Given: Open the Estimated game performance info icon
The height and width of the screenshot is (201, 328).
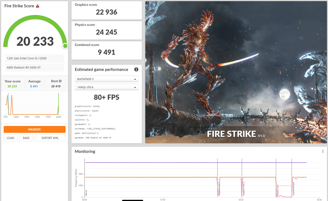Looking at the screenshot, I should tap(136, 70).
